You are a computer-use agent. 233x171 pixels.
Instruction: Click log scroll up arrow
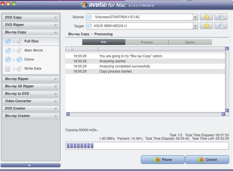227,48
